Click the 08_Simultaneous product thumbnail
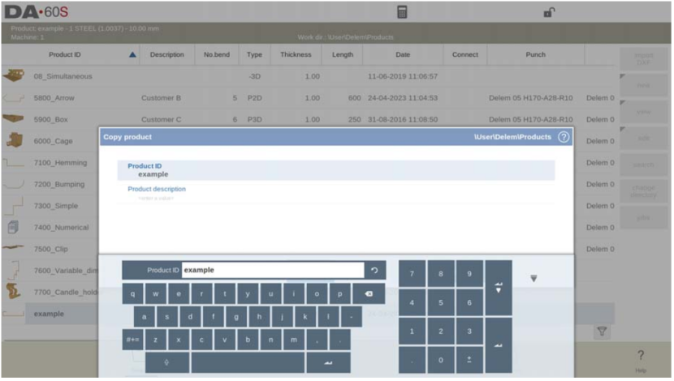Viewport: 674px width, 381px height. (x=13, y=76)
